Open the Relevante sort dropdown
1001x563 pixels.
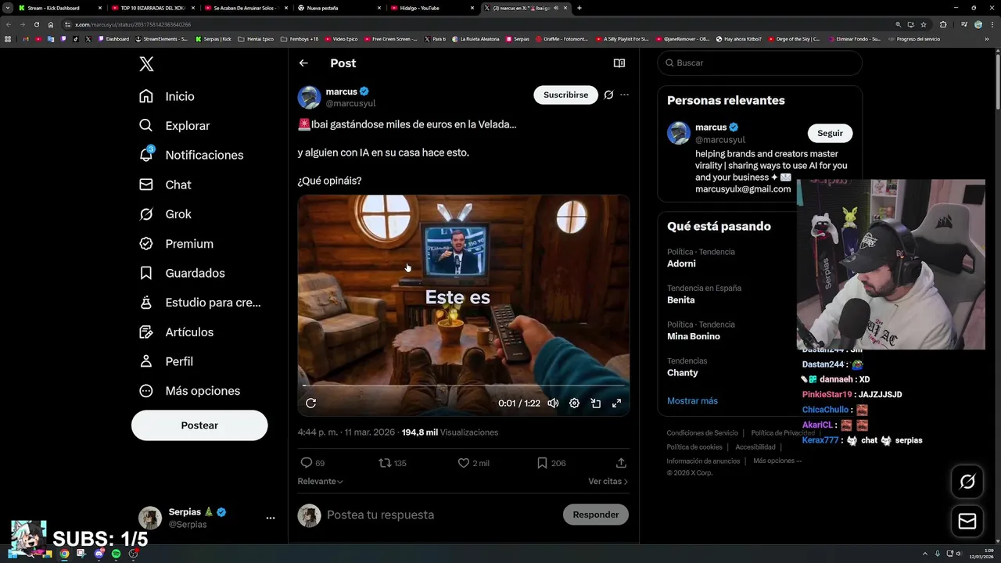320,482
